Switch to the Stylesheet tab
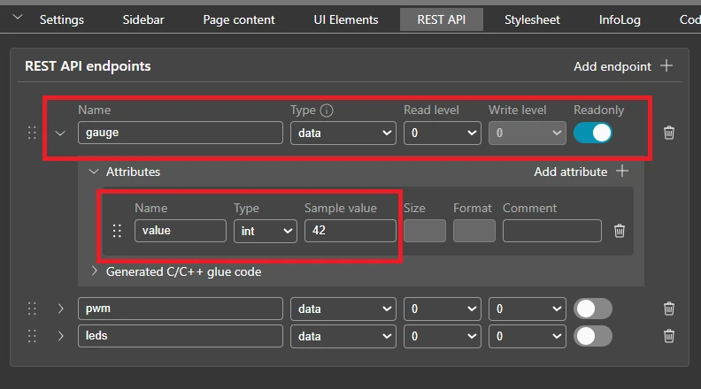Image resolution: width=701 pixels, height=389 pixels. coord(532,19)
